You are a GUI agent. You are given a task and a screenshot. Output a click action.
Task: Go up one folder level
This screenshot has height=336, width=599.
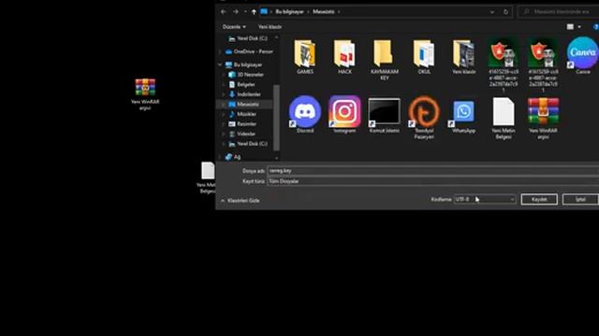(254, 12)
